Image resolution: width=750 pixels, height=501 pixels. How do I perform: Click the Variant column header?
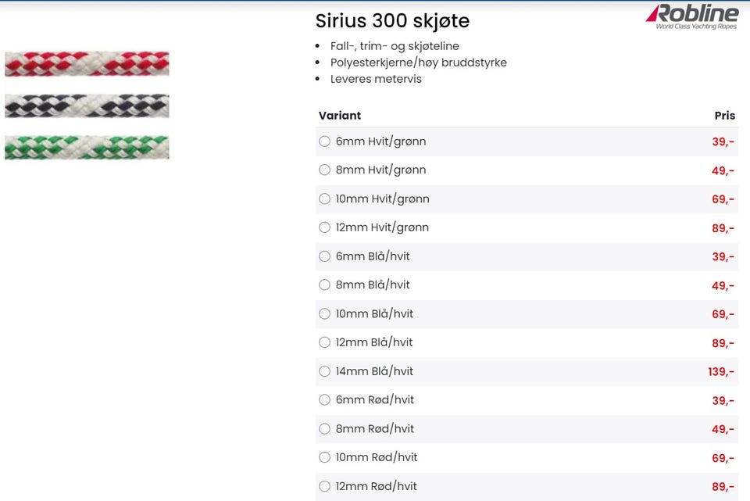pos(340,116)
